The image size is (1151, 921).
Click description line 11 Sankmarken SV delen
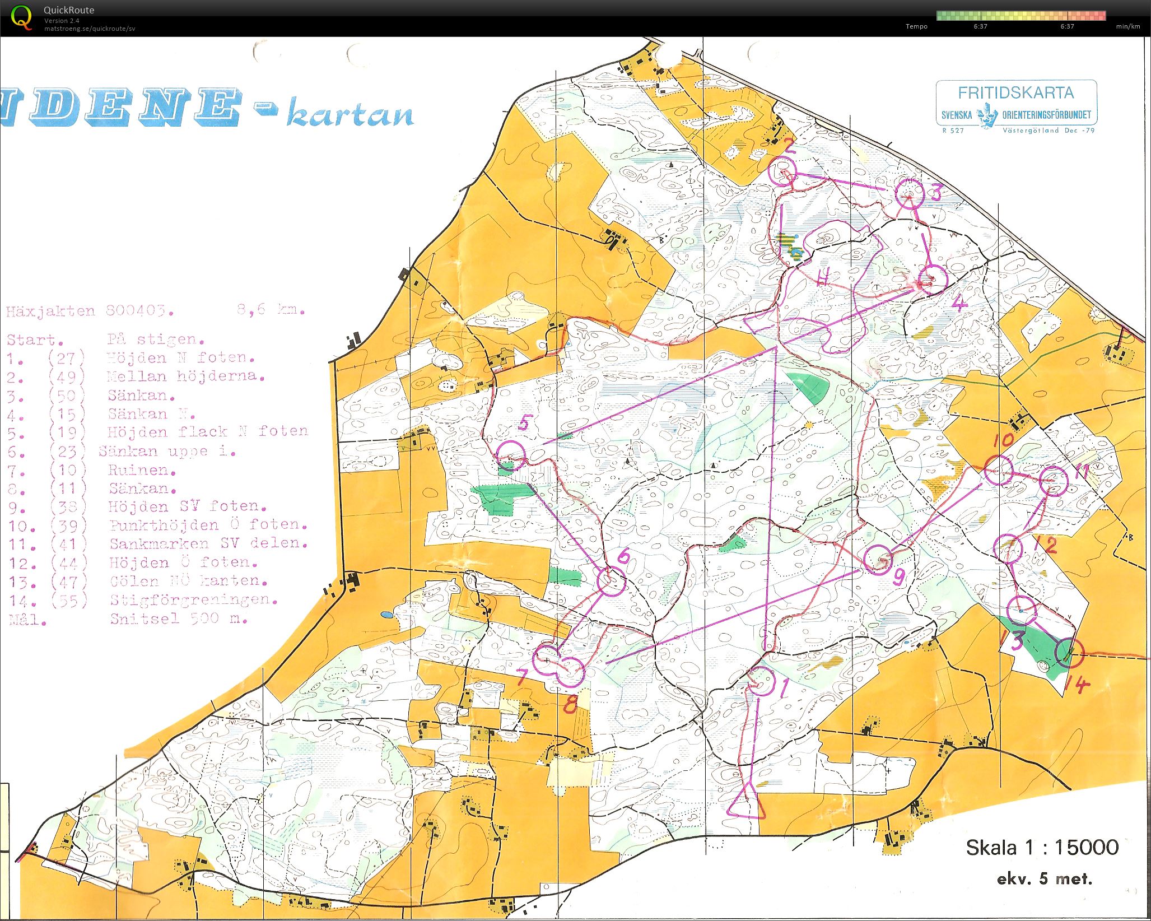[x=157, y=543]
